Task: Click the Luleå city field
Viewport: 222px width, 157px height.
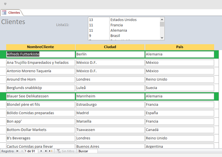Action: click(110, 88)
